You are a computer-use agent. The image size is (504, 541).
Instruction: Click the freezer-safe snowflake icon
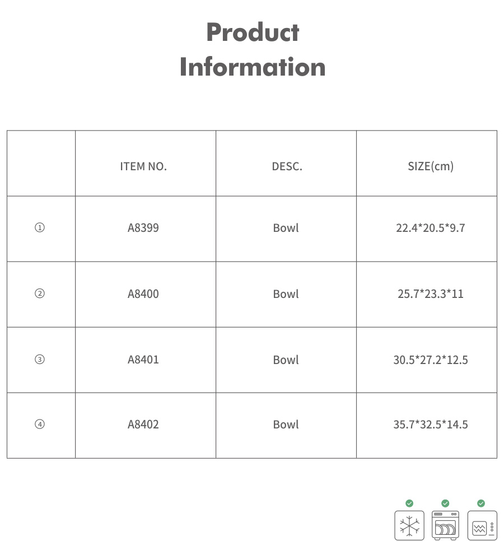[409, 525]
